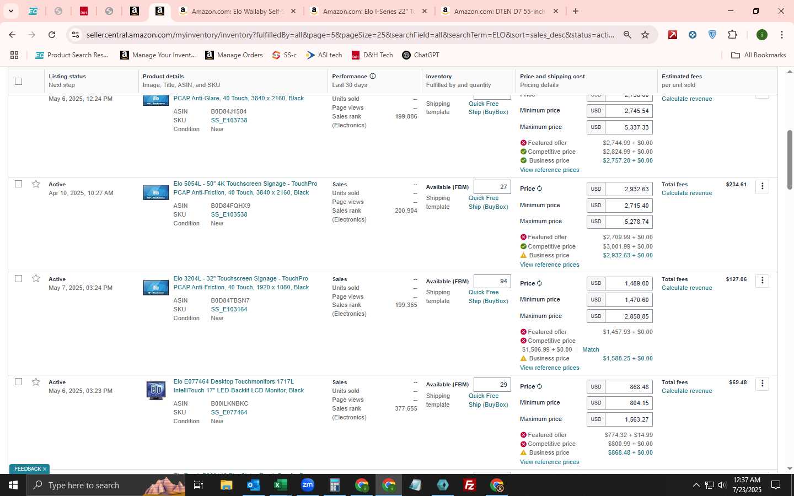This screenshot has width=794, height=496.
Task: Open the Manage Orders bookmark
Action: tap(234, 55)
